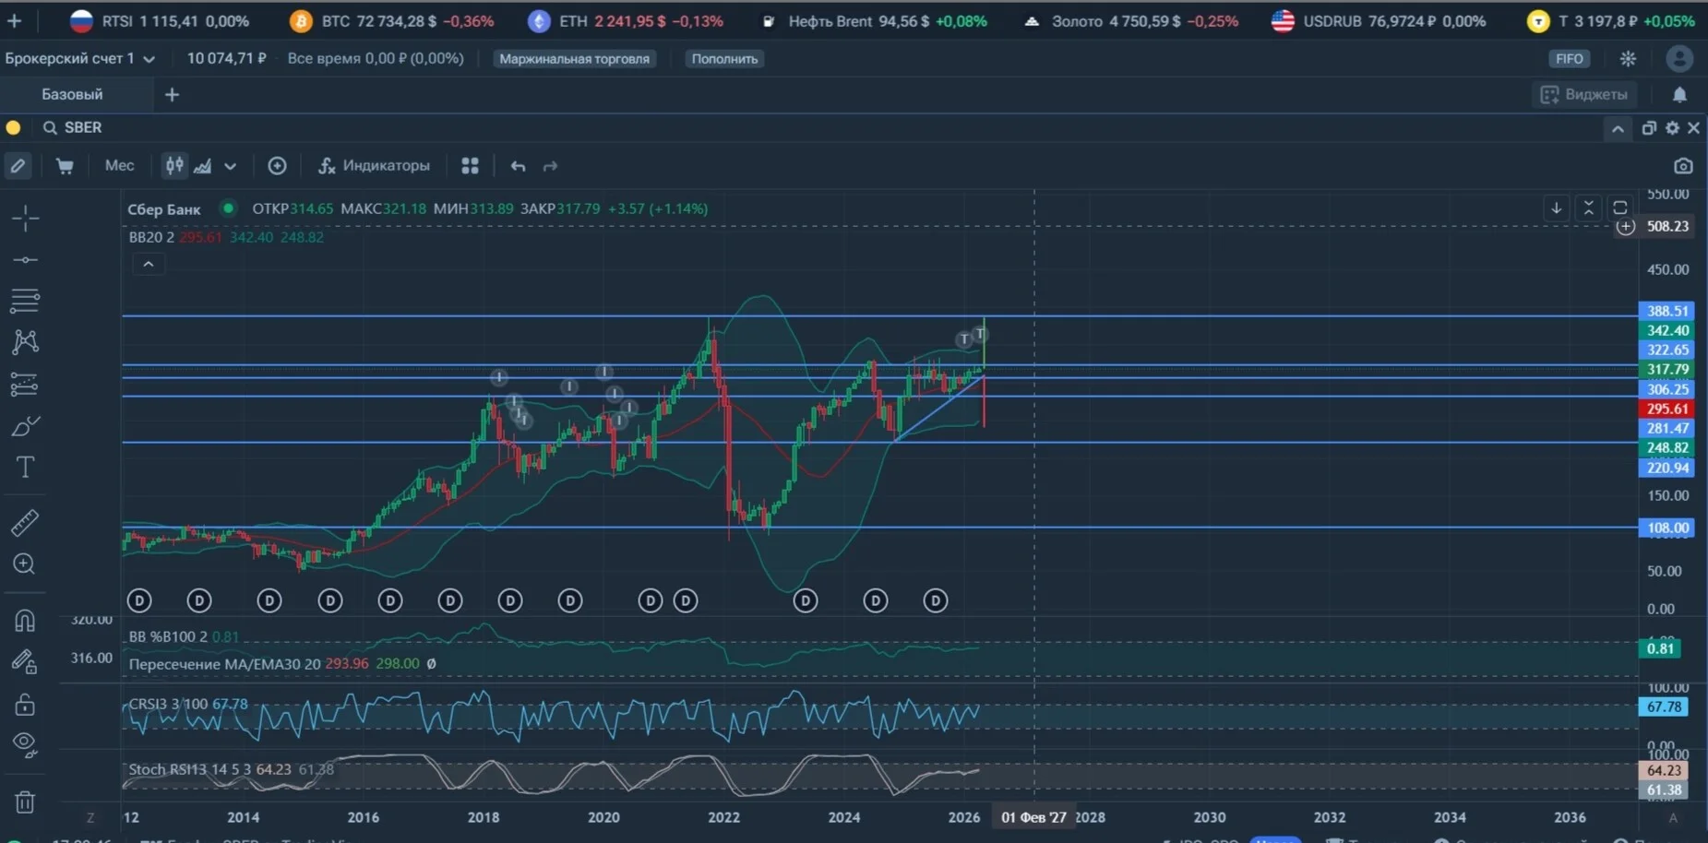Select the ruler measure tool
Screen dimensions: 1708x843
pos(25,524)
